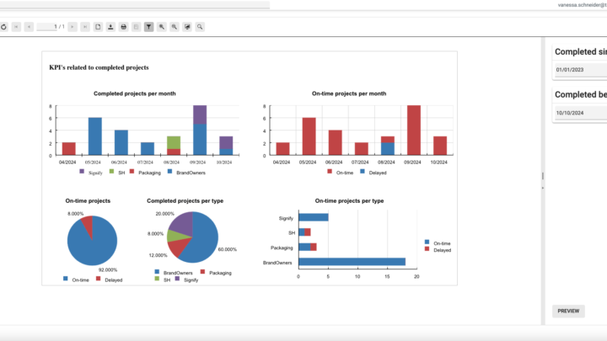Click the Completed since date field
The image size is (607, 341).
[x=580, y=70]
